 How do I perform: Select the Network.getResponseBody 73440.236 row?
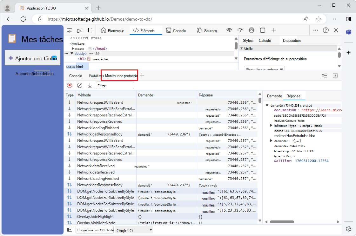coord(100,134)
